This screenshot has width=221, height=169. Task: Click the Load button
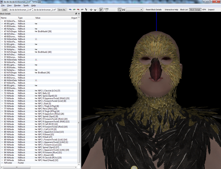point(4,10)
